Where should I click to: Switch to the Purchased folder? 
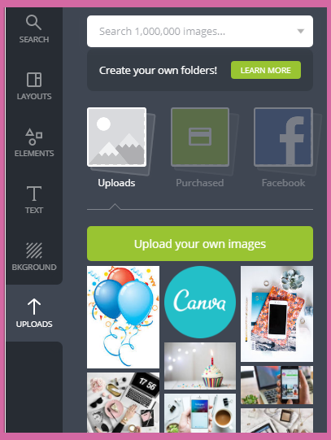pos(200,137)
